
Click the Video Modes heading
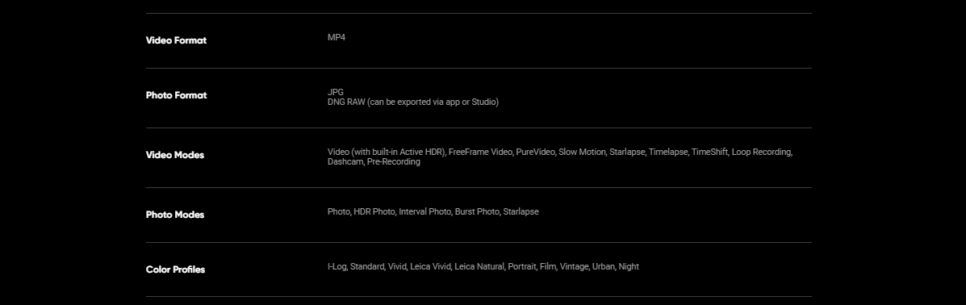click(x=175, y=155)
